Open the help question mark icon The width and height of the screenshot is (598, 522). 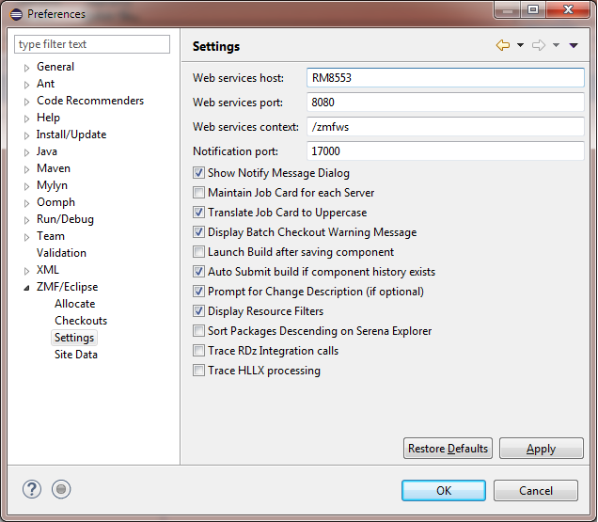coord(32,489)
